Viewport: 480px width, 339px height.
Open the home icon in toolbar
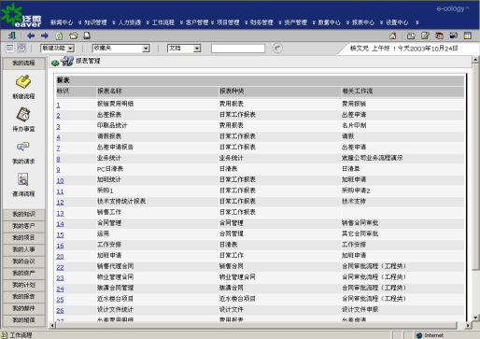coord(393,35)
